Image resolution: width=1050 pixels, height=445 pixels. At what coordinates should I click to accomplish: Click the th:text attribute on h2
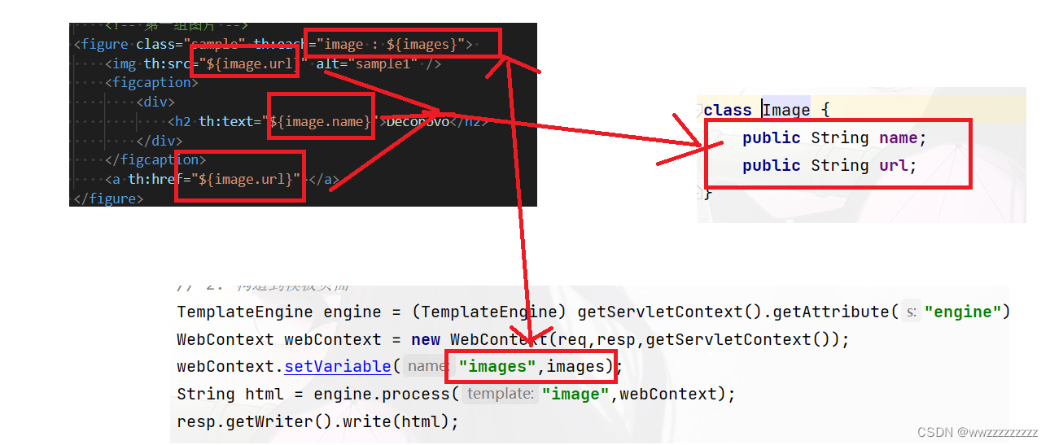coord(227,121)
